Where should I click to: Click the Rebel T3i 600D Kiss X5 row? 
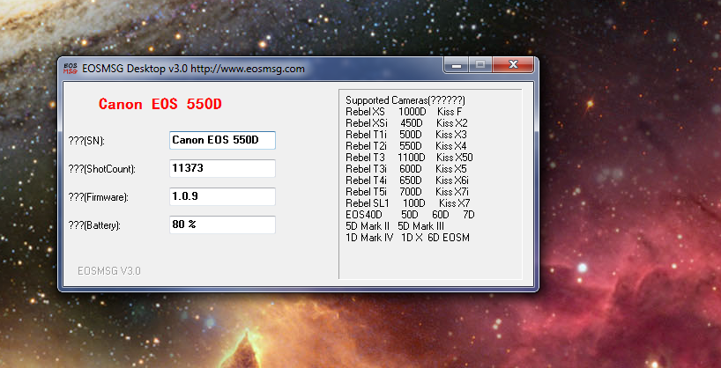click(406, 169)
